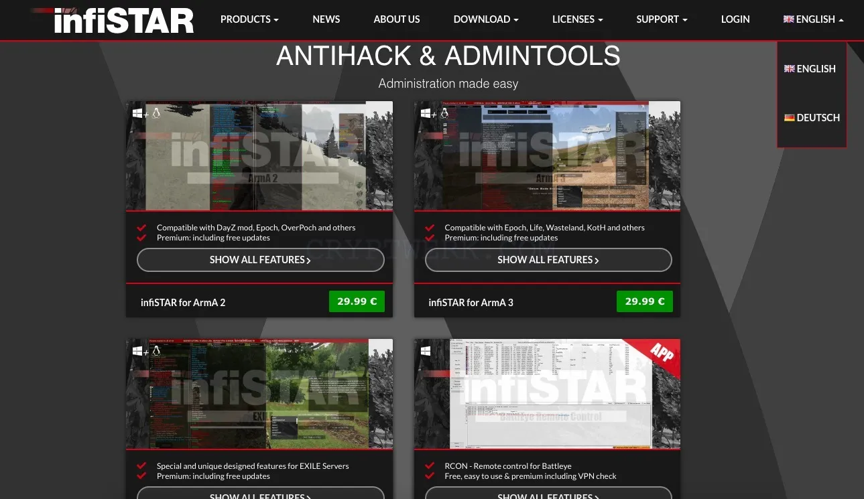This screenshot has width=864, height=499.
Task: Select ENGLISH from the language list
Action: (810, 69)
